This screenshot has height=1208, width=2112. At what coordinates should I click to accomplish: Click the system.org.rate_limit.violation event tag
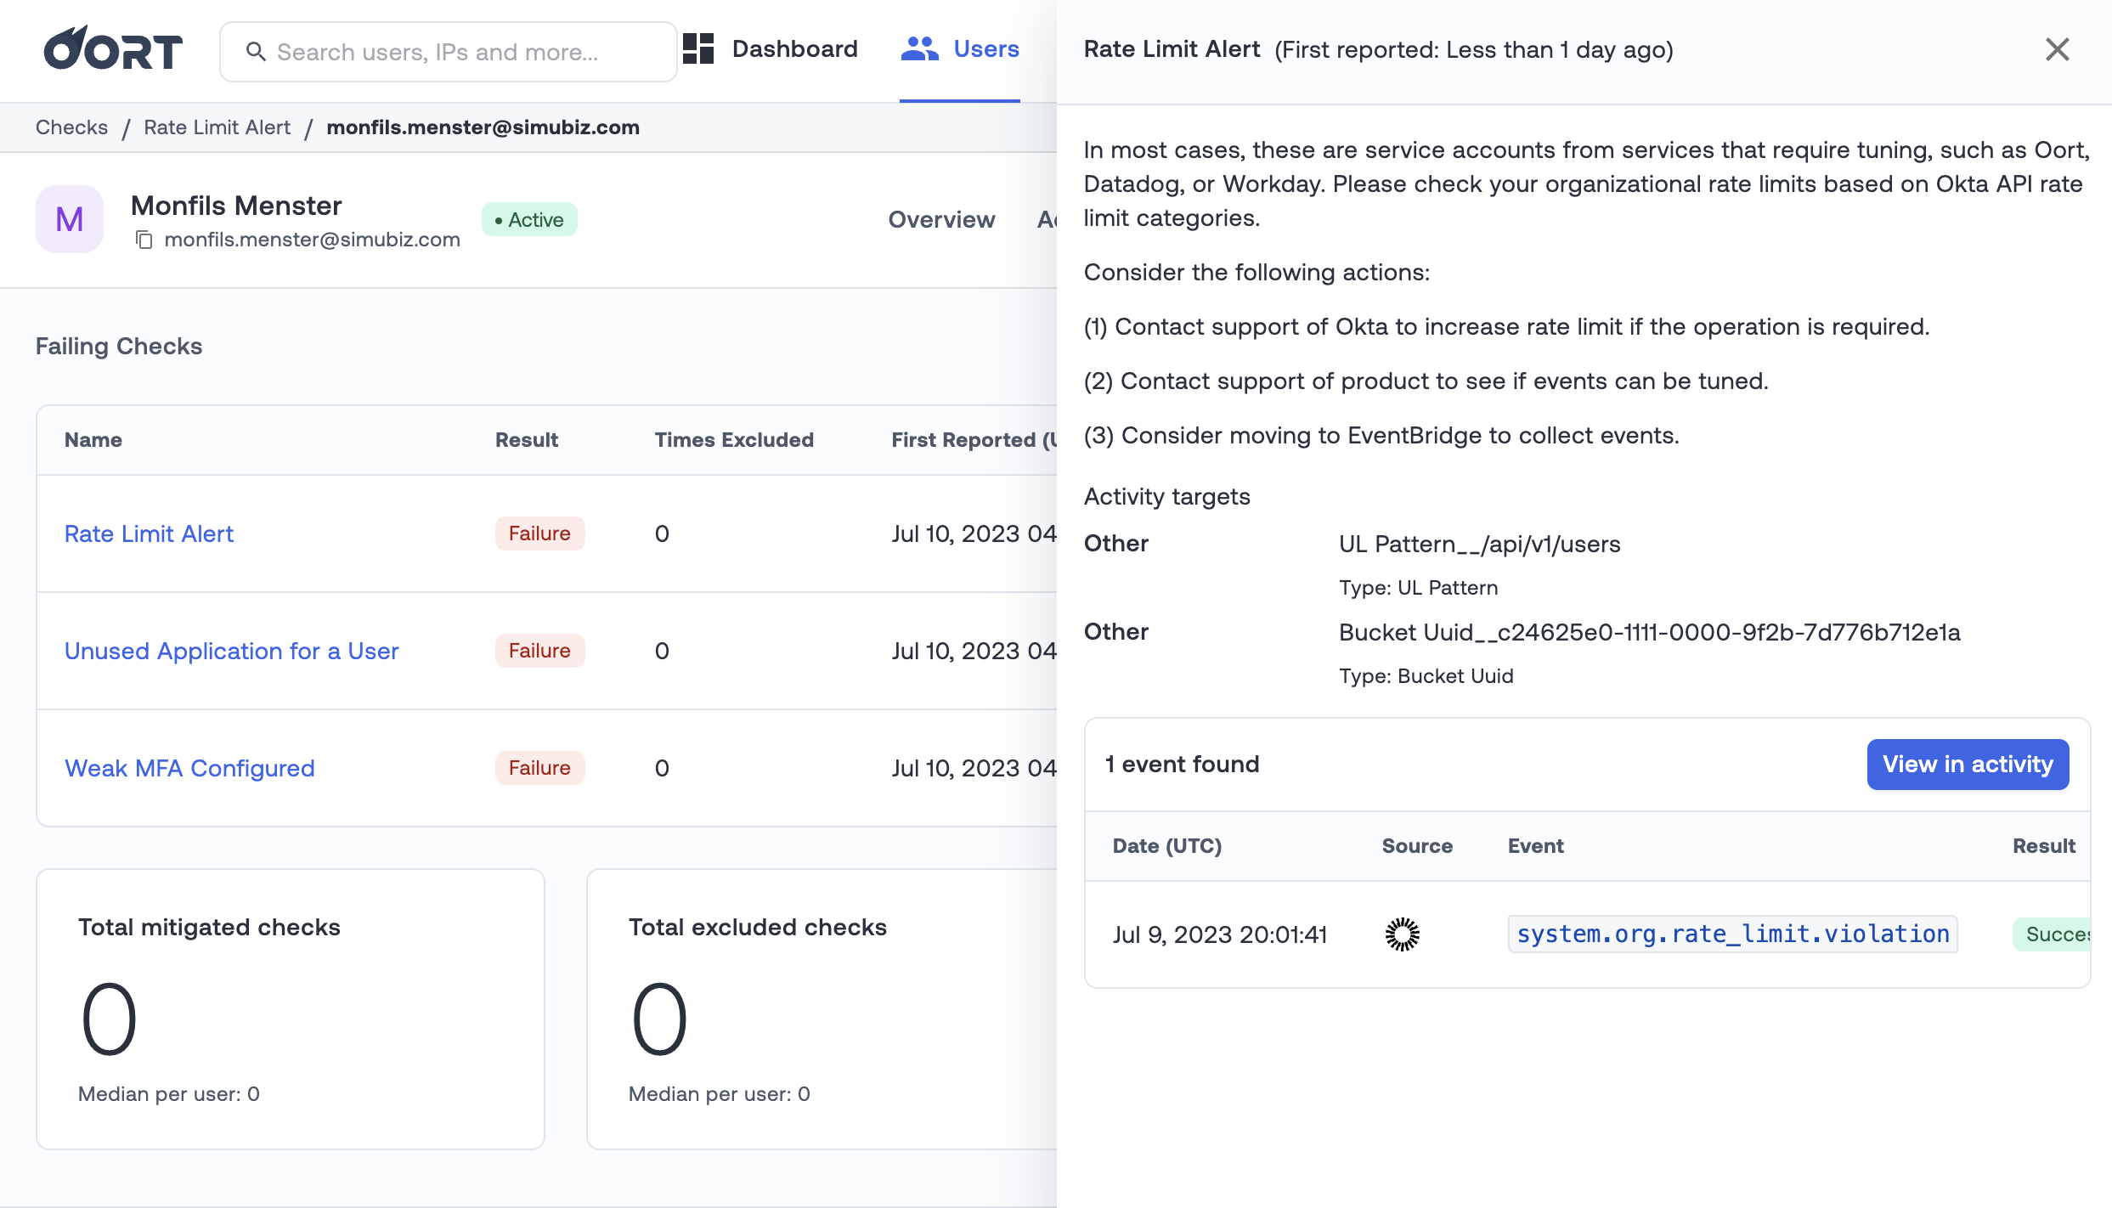1732,934
